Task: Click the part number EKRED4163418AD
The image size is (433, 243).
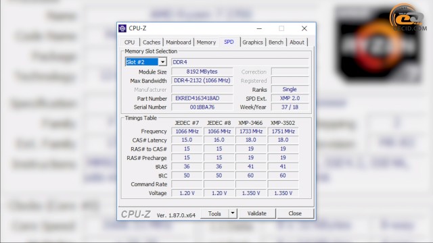Action: click(202, 99)
